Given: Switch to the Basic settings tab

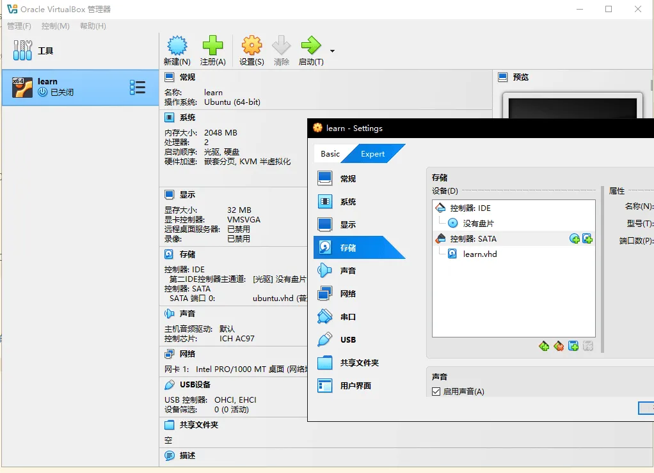Looking at the screenshot, I should point(330,154).
